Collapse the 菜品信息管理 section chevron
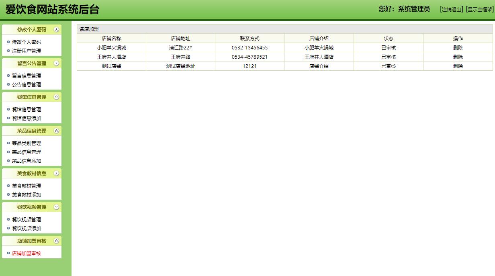This screenshot has width=495, height=276. click(56, 131)
